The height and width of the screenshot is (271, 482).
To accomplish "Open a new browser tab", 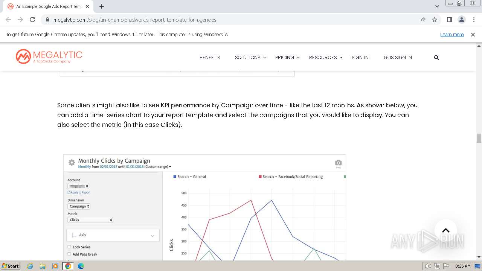I will click(x=102, y=6).
